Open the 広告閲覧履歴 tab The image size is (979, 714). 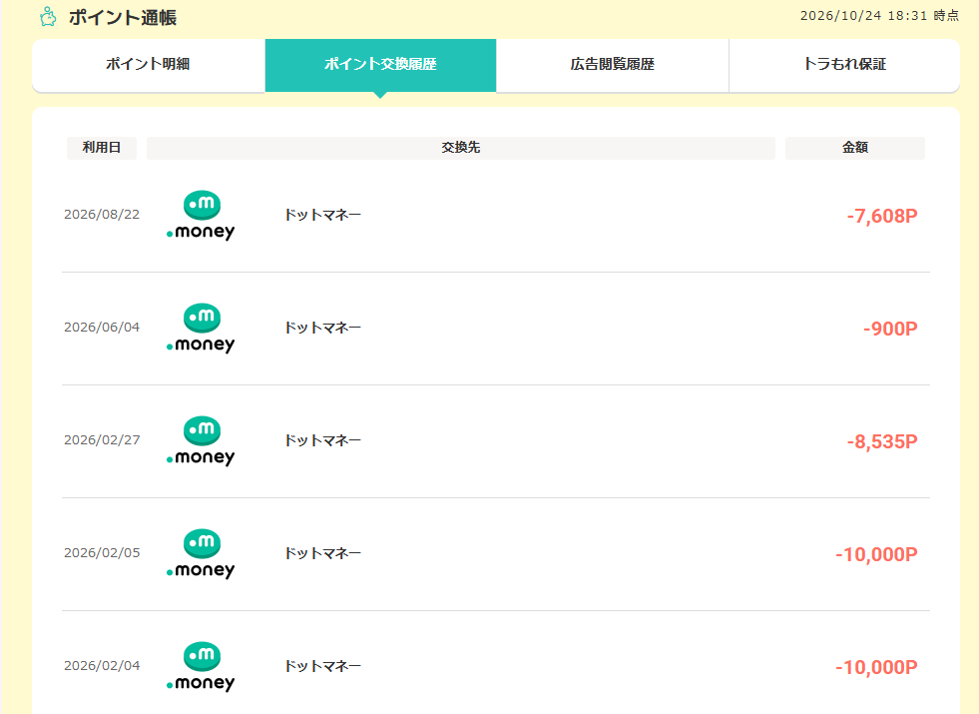click(x=613, y=65)
